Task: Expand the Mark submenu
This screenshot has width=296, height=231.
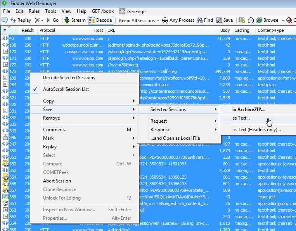Action: [85, 138]
